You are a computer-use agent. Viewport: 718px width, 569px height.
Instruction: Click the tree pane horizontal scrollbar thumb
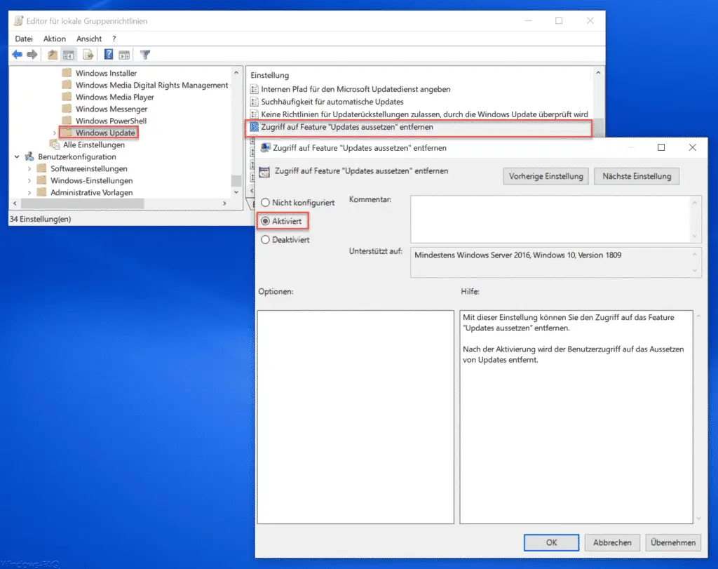[83, 203]
